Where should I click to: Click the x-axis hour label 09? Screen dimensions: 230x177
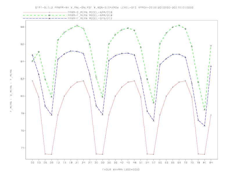51,163
